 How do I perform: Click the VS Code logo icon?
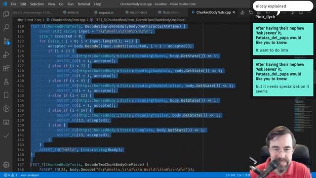[x=4, y=4]
